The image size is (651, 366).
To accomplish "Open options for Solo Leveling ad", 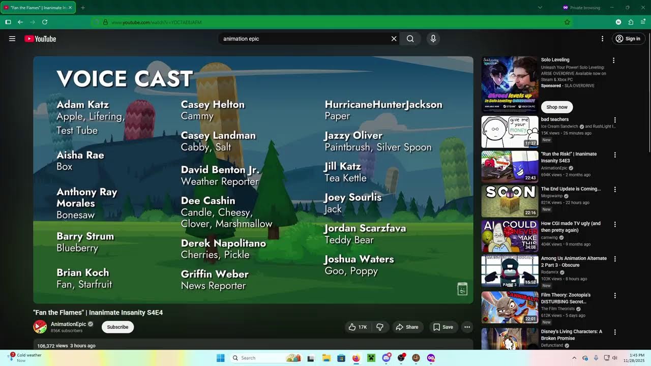I will (x=613, y=60).
